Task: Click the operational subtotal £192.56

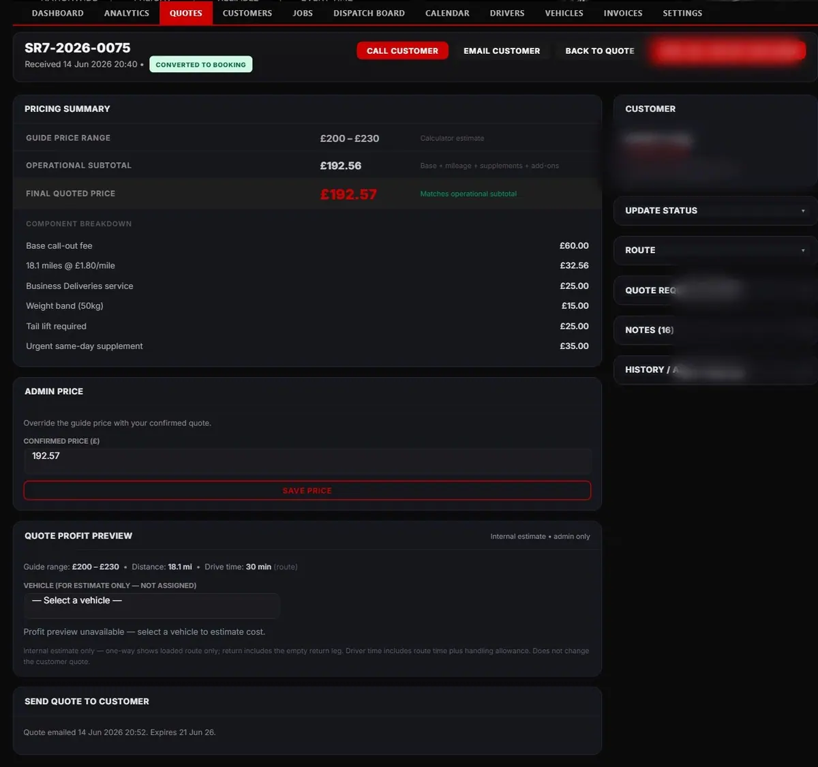Action: 341,166
